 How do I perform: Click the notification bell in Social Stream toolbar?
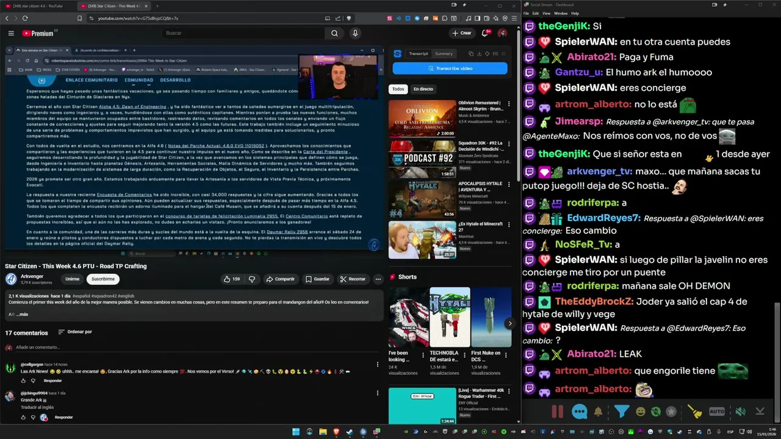599,412
